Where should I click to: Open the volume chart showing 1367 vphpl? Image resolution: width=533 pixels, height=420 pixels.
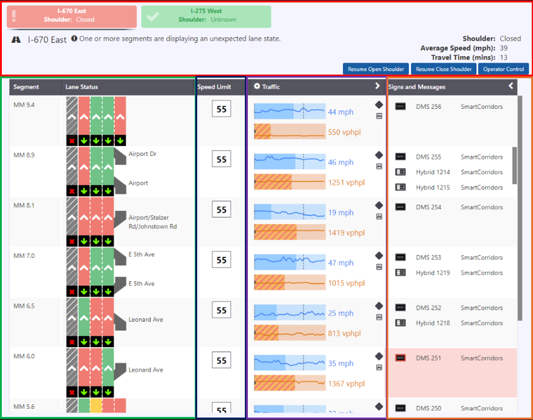click(x=290, y=383)
